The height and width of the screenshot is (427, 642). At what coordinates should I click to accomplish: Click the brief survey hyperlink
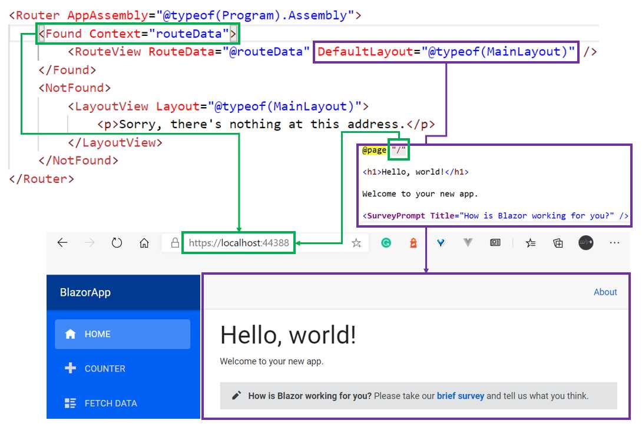[461, 396]
